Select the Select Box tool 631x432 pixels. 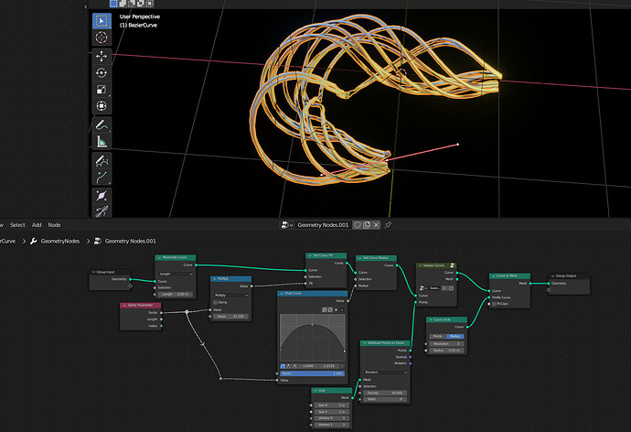tap(102, 21)
